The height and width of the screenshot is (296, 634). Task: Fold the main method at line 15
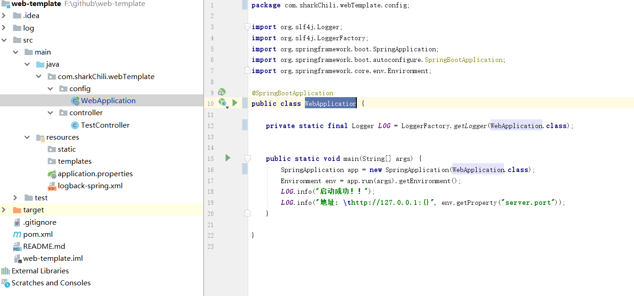248,159
